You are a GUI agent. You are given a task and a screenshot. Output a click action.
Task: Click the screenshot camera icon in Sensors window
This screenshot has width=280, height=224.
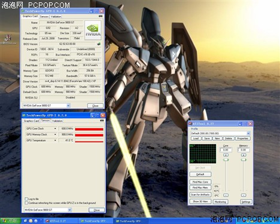pyautogui.click(x=102, y=121)
